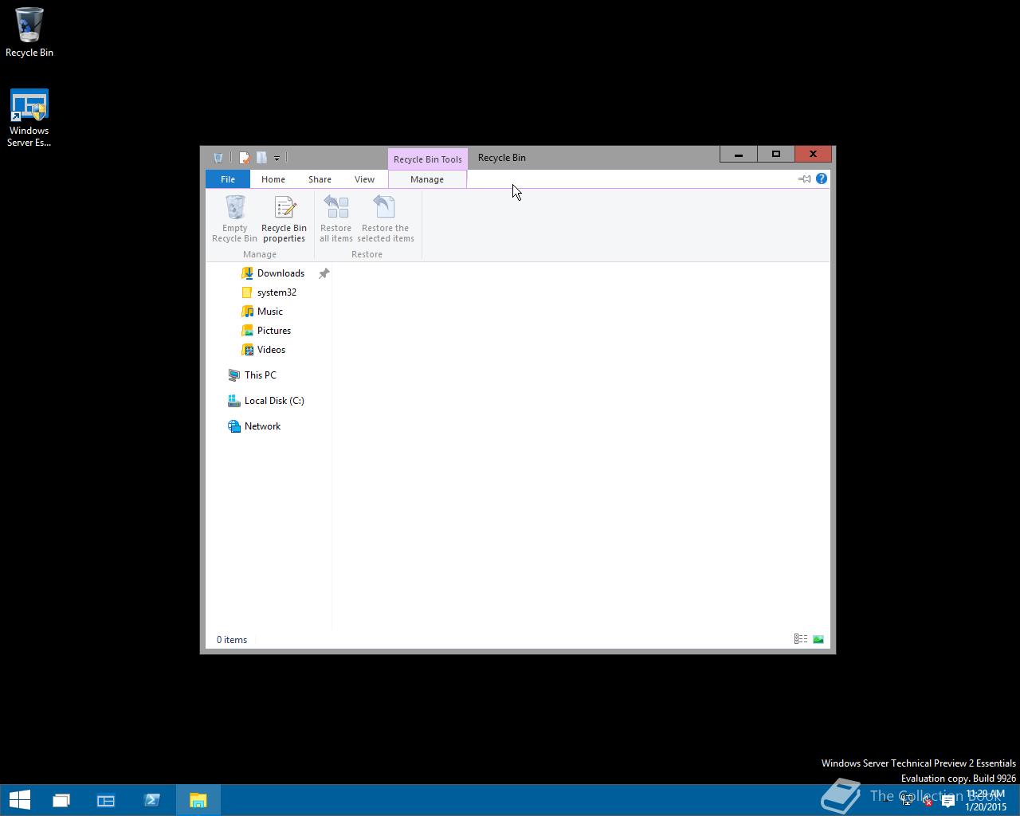Close the Recycle Bin window

[813, 155]
